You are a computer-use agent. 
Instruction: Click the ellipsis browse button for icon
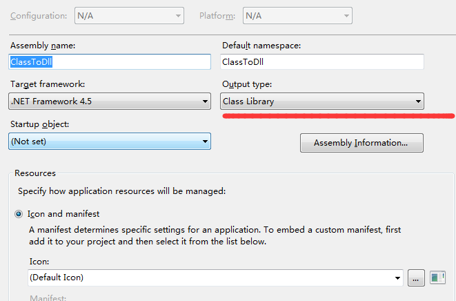tap(416, 278)
